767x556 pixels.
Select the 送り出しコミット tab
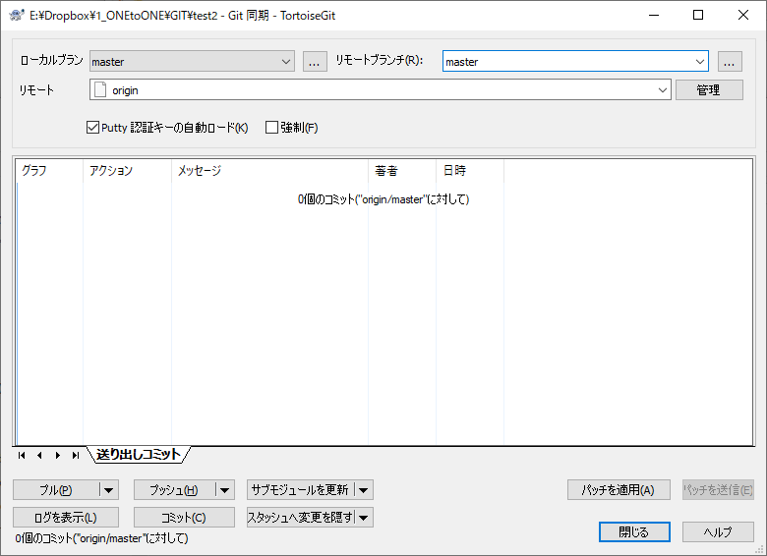point(139,455)
